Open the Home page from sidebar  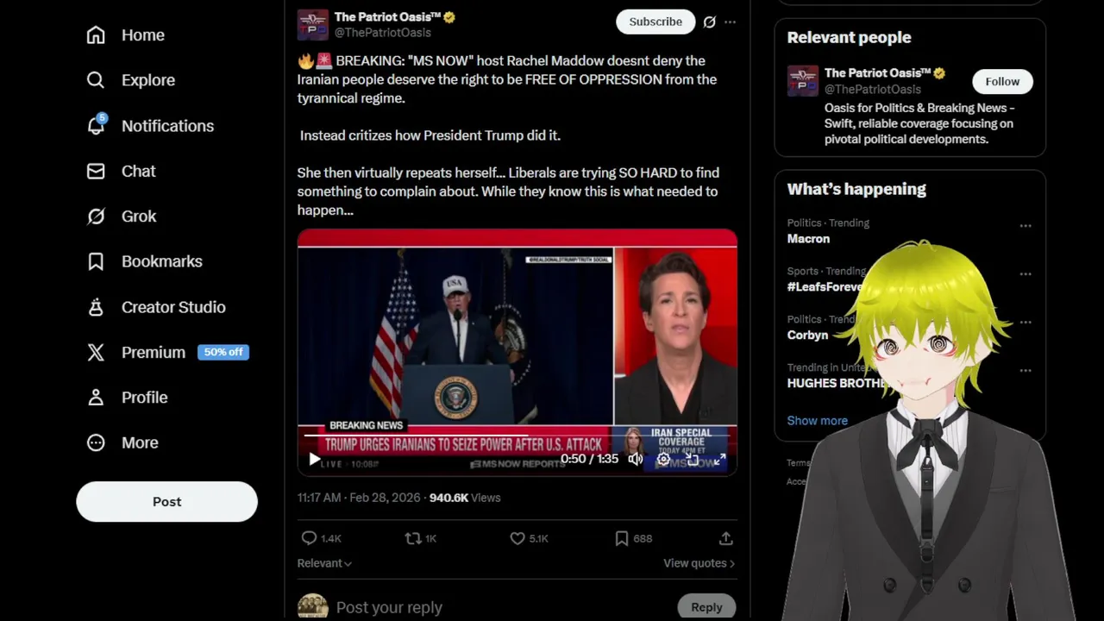[x=126, y=35]
